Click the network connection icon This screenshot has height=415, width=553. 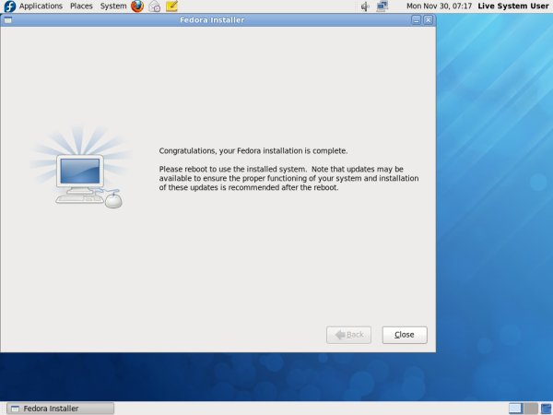[382, 6]
